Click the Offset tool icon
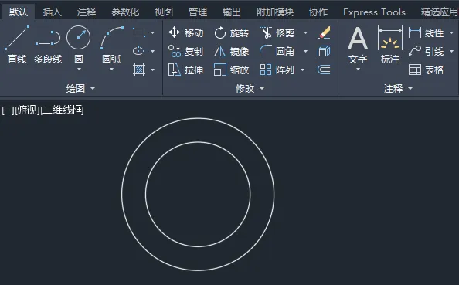This screenshot has height=285, width=459. (324, 70)
